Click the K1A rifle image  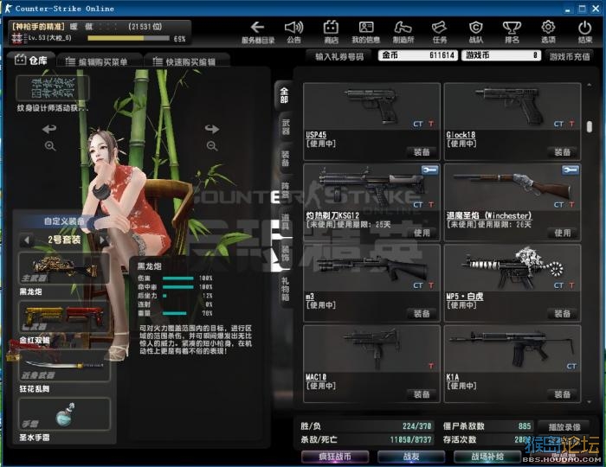(512, 349)
